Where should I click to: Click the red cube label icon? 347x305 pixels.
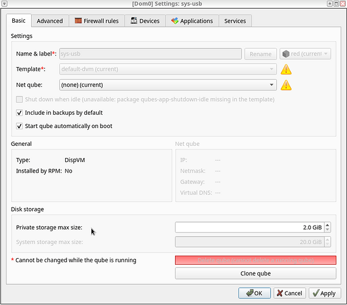286,54
